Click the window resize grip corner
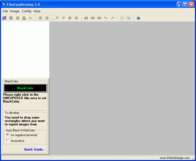This screenshot has height=161, width=196. click(193, 158)
